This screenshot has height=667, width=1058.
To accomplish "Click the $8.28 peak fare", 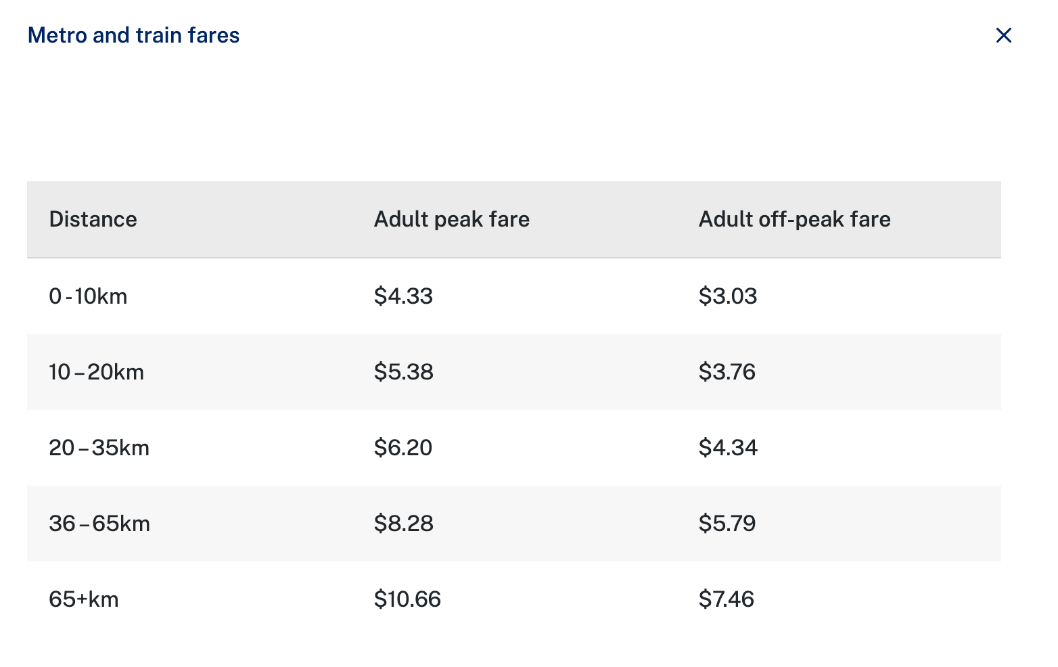I will tap(403, 524).
